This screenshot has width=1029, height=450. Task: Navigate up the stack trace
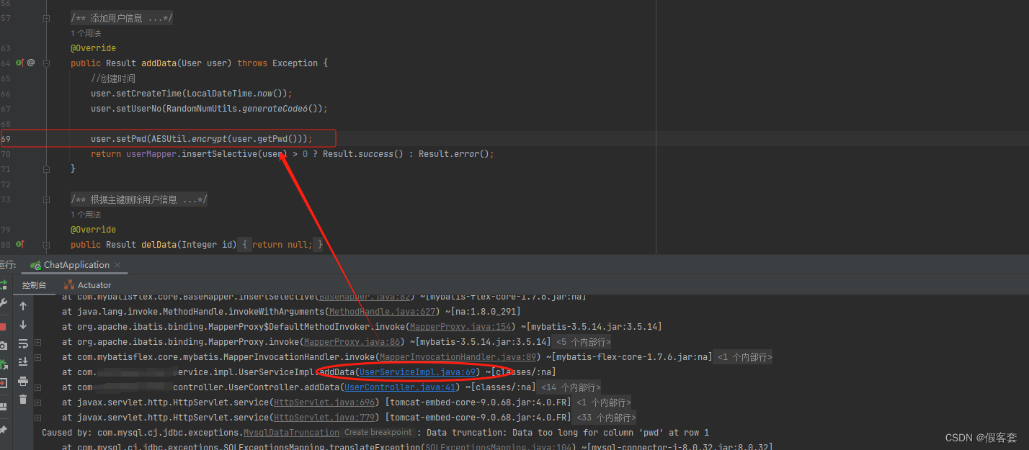(x=22, y=306)
